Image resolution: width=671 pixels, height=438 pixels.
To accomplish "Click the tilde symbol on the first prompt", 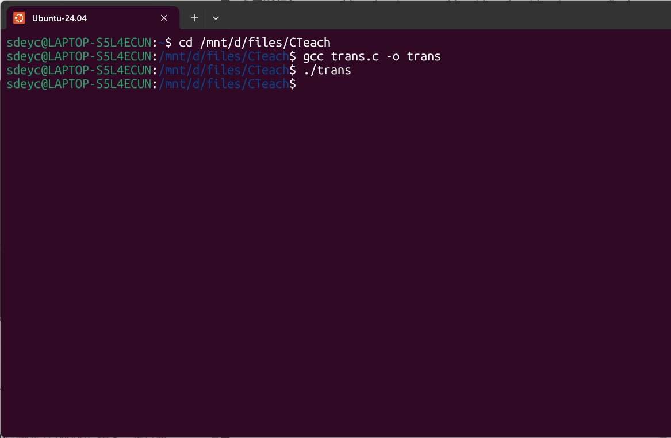I will (x=162, y=43).
